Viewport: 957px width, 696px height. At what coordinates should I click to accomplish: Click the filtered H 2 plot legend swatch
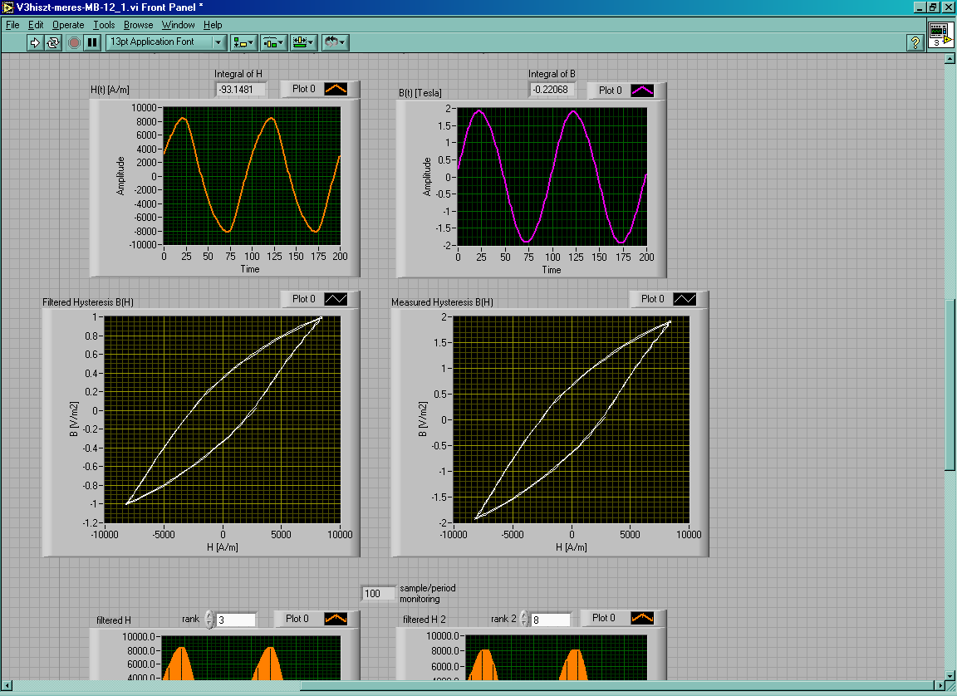[x=642, y=618]
